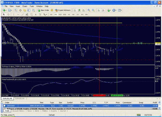Switch to the EURUSD,M5 chart tab

tap(7, 99)
